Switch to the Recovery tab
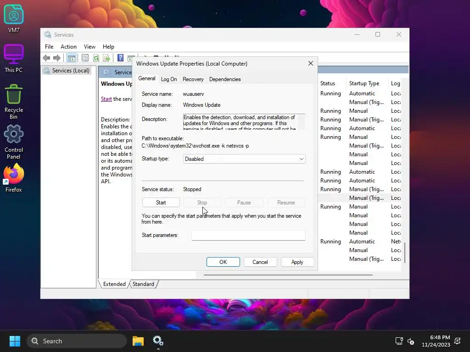The image size is (470, 352). (193, 79)
